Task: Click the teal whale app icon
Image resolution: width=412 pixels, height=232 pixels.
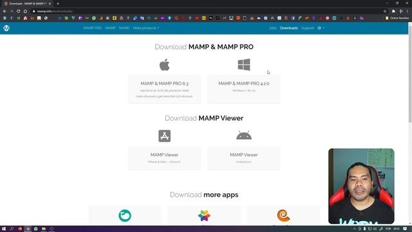Action: tap(125, 216)
